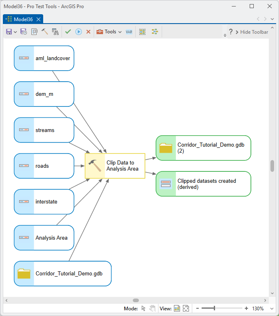Switch to Pan mode hand
This screenshot has width=279, height=316.
pyautogui.click(x=152, y=308)
